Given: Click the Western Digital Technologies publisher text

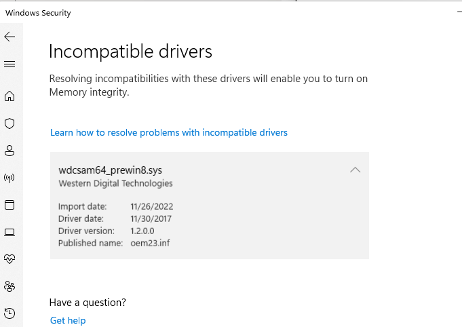Looking at the screenshot, I should point(115,183).
